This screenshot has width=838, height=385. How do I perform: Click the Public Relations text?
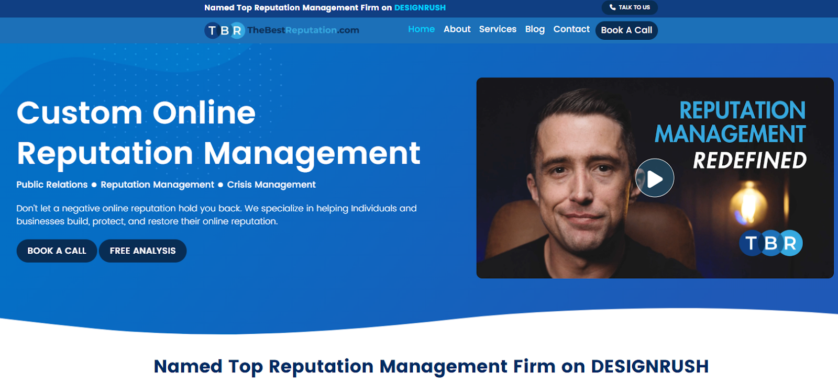click(52, 185)
